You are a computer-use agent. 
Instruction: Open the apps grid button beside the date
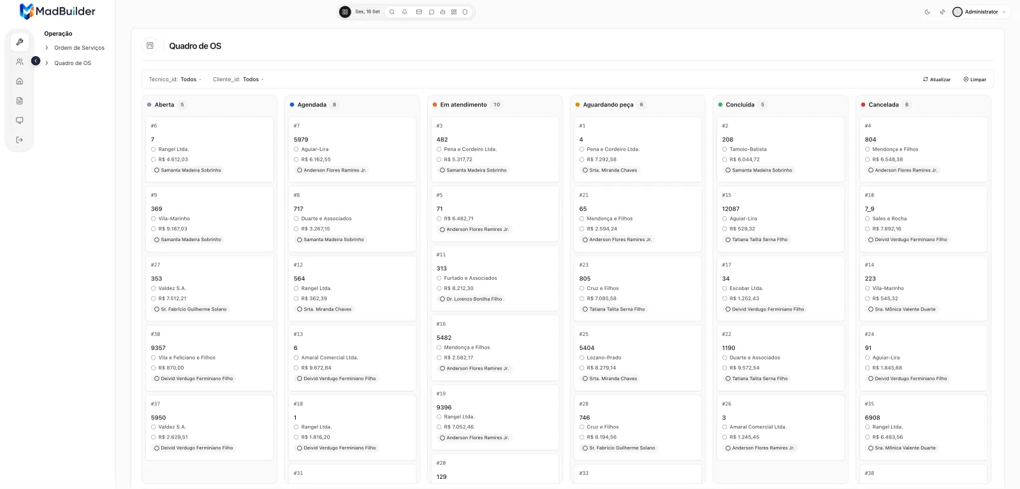(345, 11)
